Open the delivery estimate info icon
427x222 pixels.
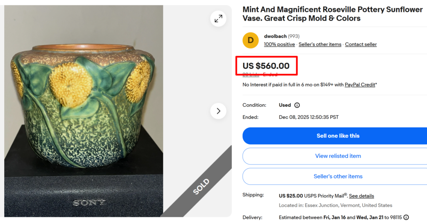pos(406,217)
